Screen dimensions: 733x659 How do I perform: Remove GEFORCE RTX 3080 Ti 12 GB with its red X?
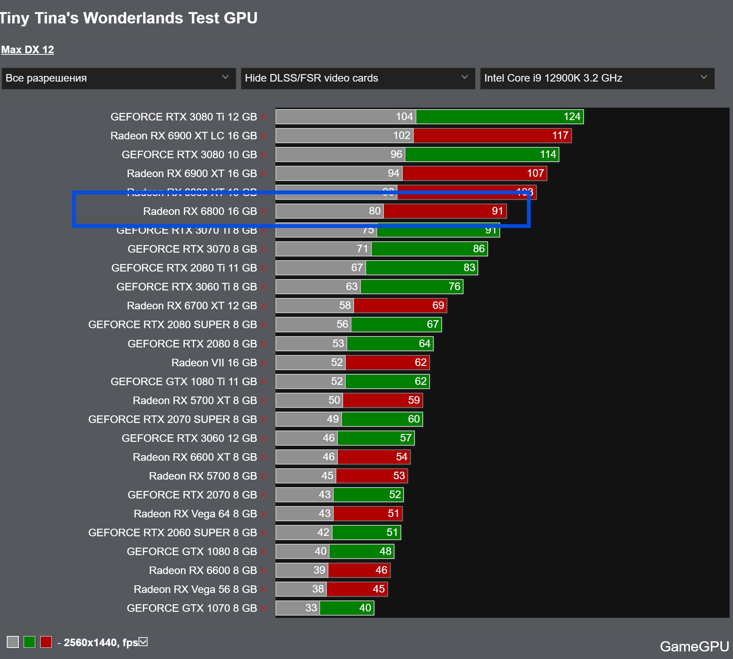(263, 117)
